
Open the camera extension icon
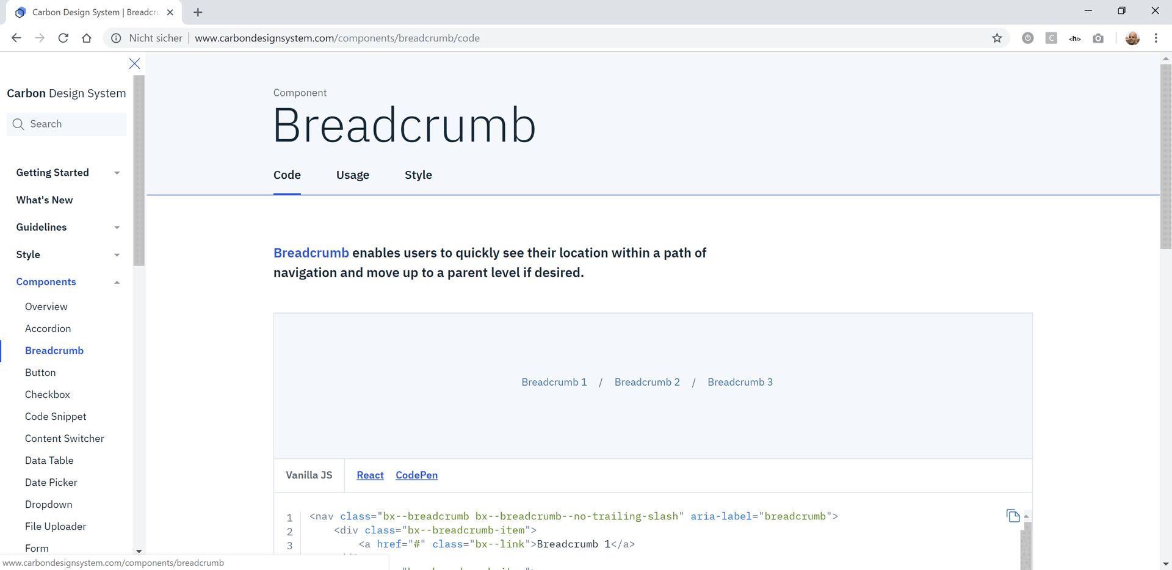click(1098, 38)
